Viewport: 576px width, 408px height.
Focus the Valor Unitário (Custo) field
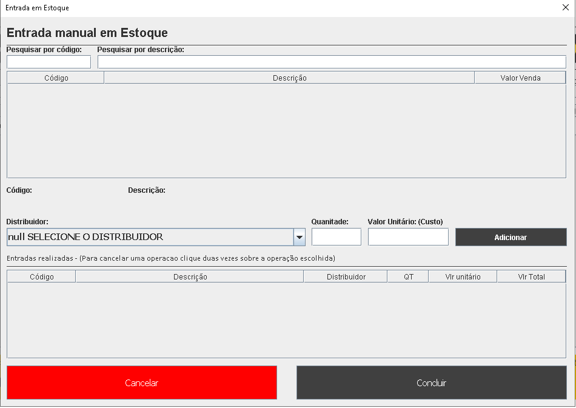coord(408,237)
